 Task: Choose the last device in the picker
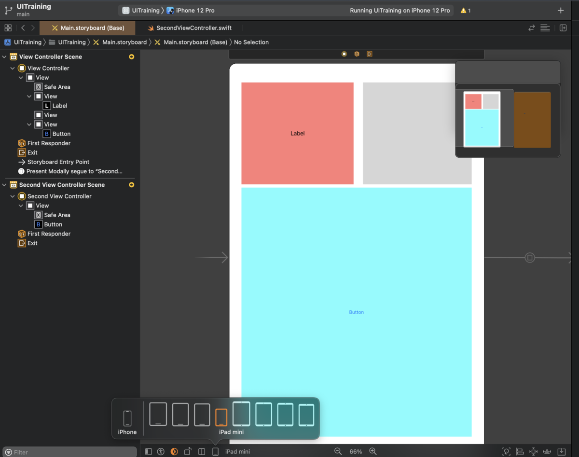click(x=306, y=415)
